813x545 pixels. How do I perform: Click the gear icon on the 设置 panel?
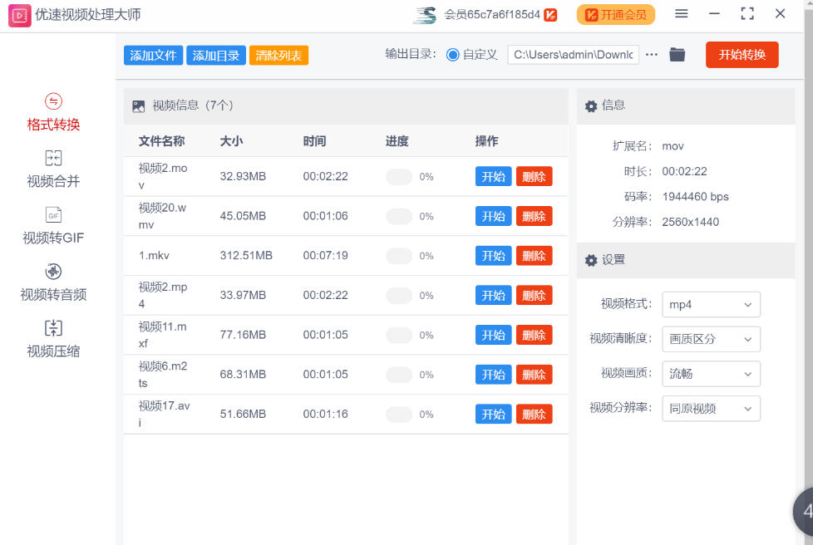click(x=590, y=260)
